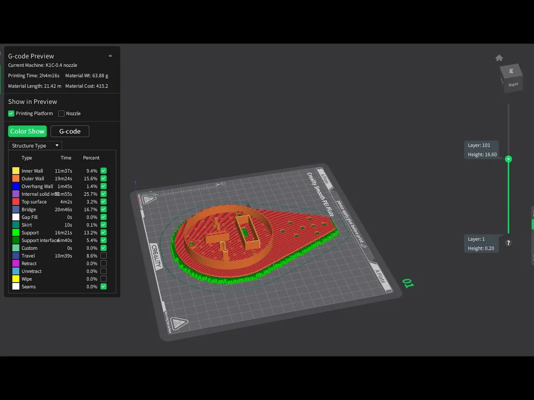Image resolution: width=534 pixels, height=400 pixels.
Task: Enable Wipe visibility checkbox
Action: click(x=103, y=279)
